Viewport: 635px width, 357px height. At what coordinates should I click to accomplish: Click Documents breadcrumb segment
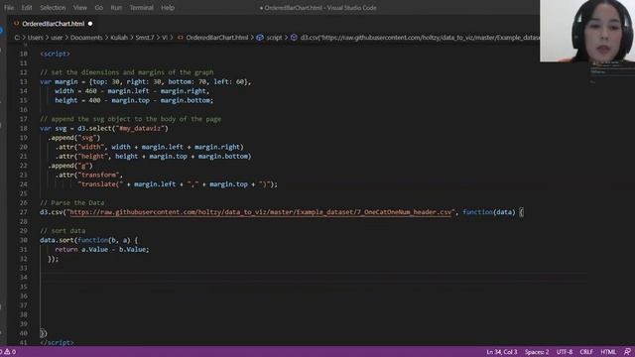click(86, 38)
